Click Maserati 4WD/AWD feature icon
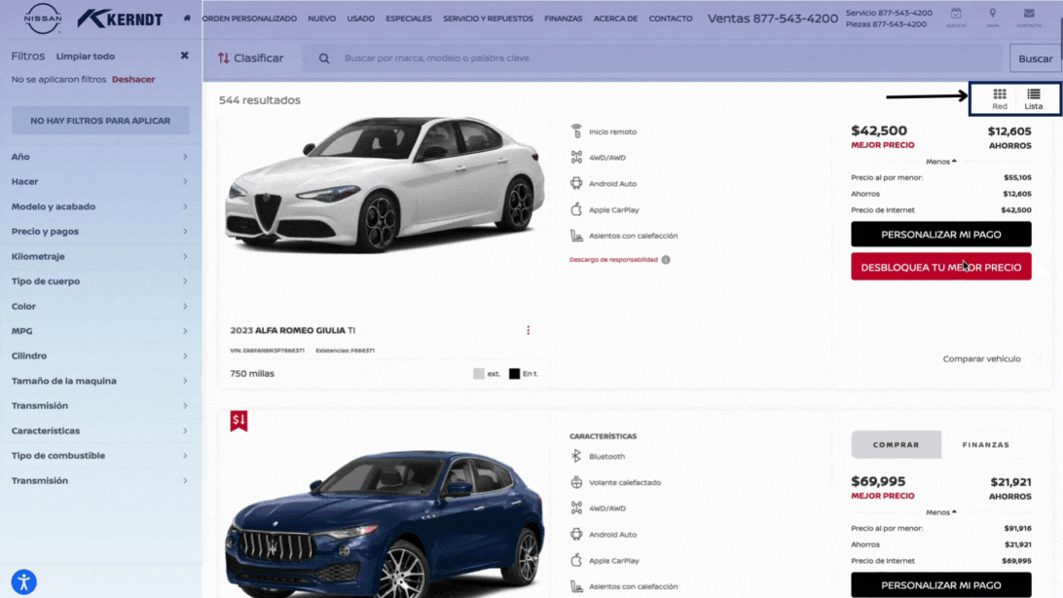The image size is (1063, 598). point(576,507)
